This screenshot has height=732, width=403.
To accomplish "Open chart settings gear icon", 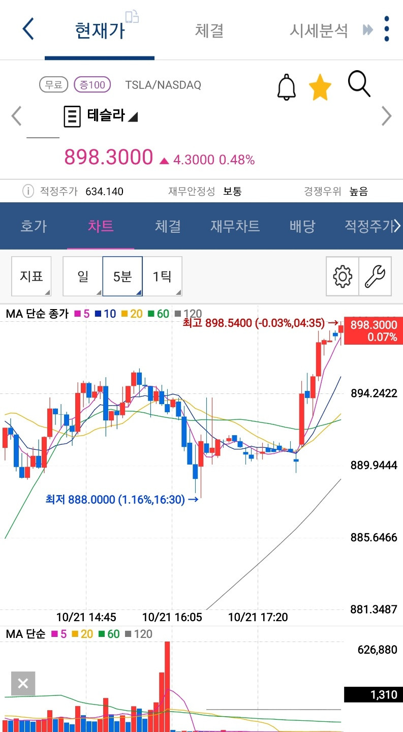I will click(343, 276).
